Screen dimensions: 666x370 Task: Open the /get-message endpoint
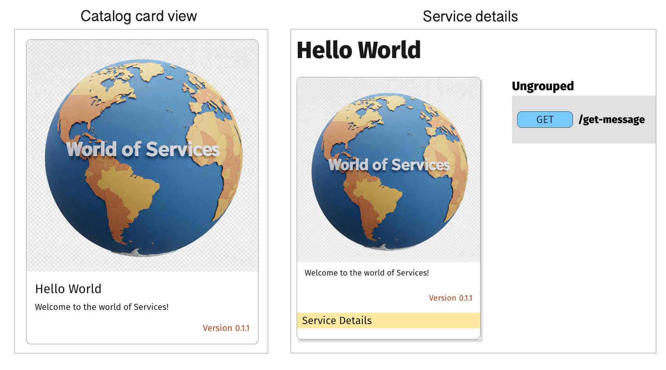tap(611, 119)
